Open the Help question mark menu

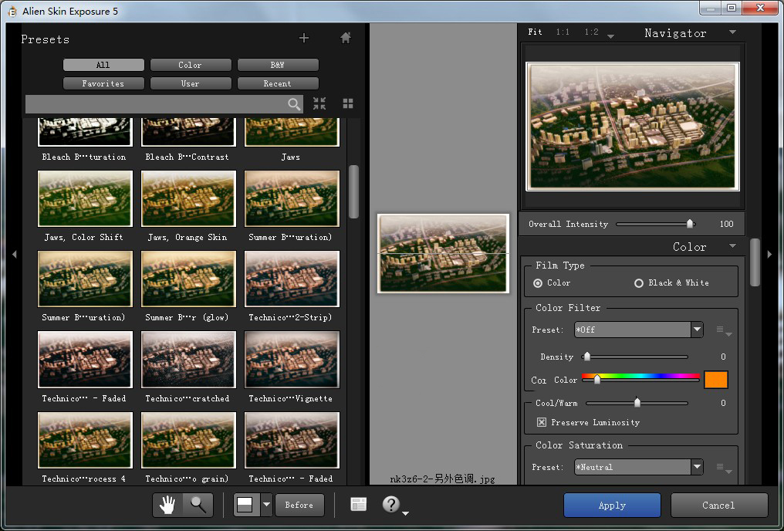pyautogui.click(x=391, y=505)
